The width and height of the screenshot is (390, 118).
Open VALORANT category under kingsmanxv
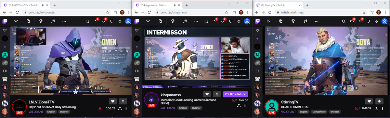tap(168, 108)
